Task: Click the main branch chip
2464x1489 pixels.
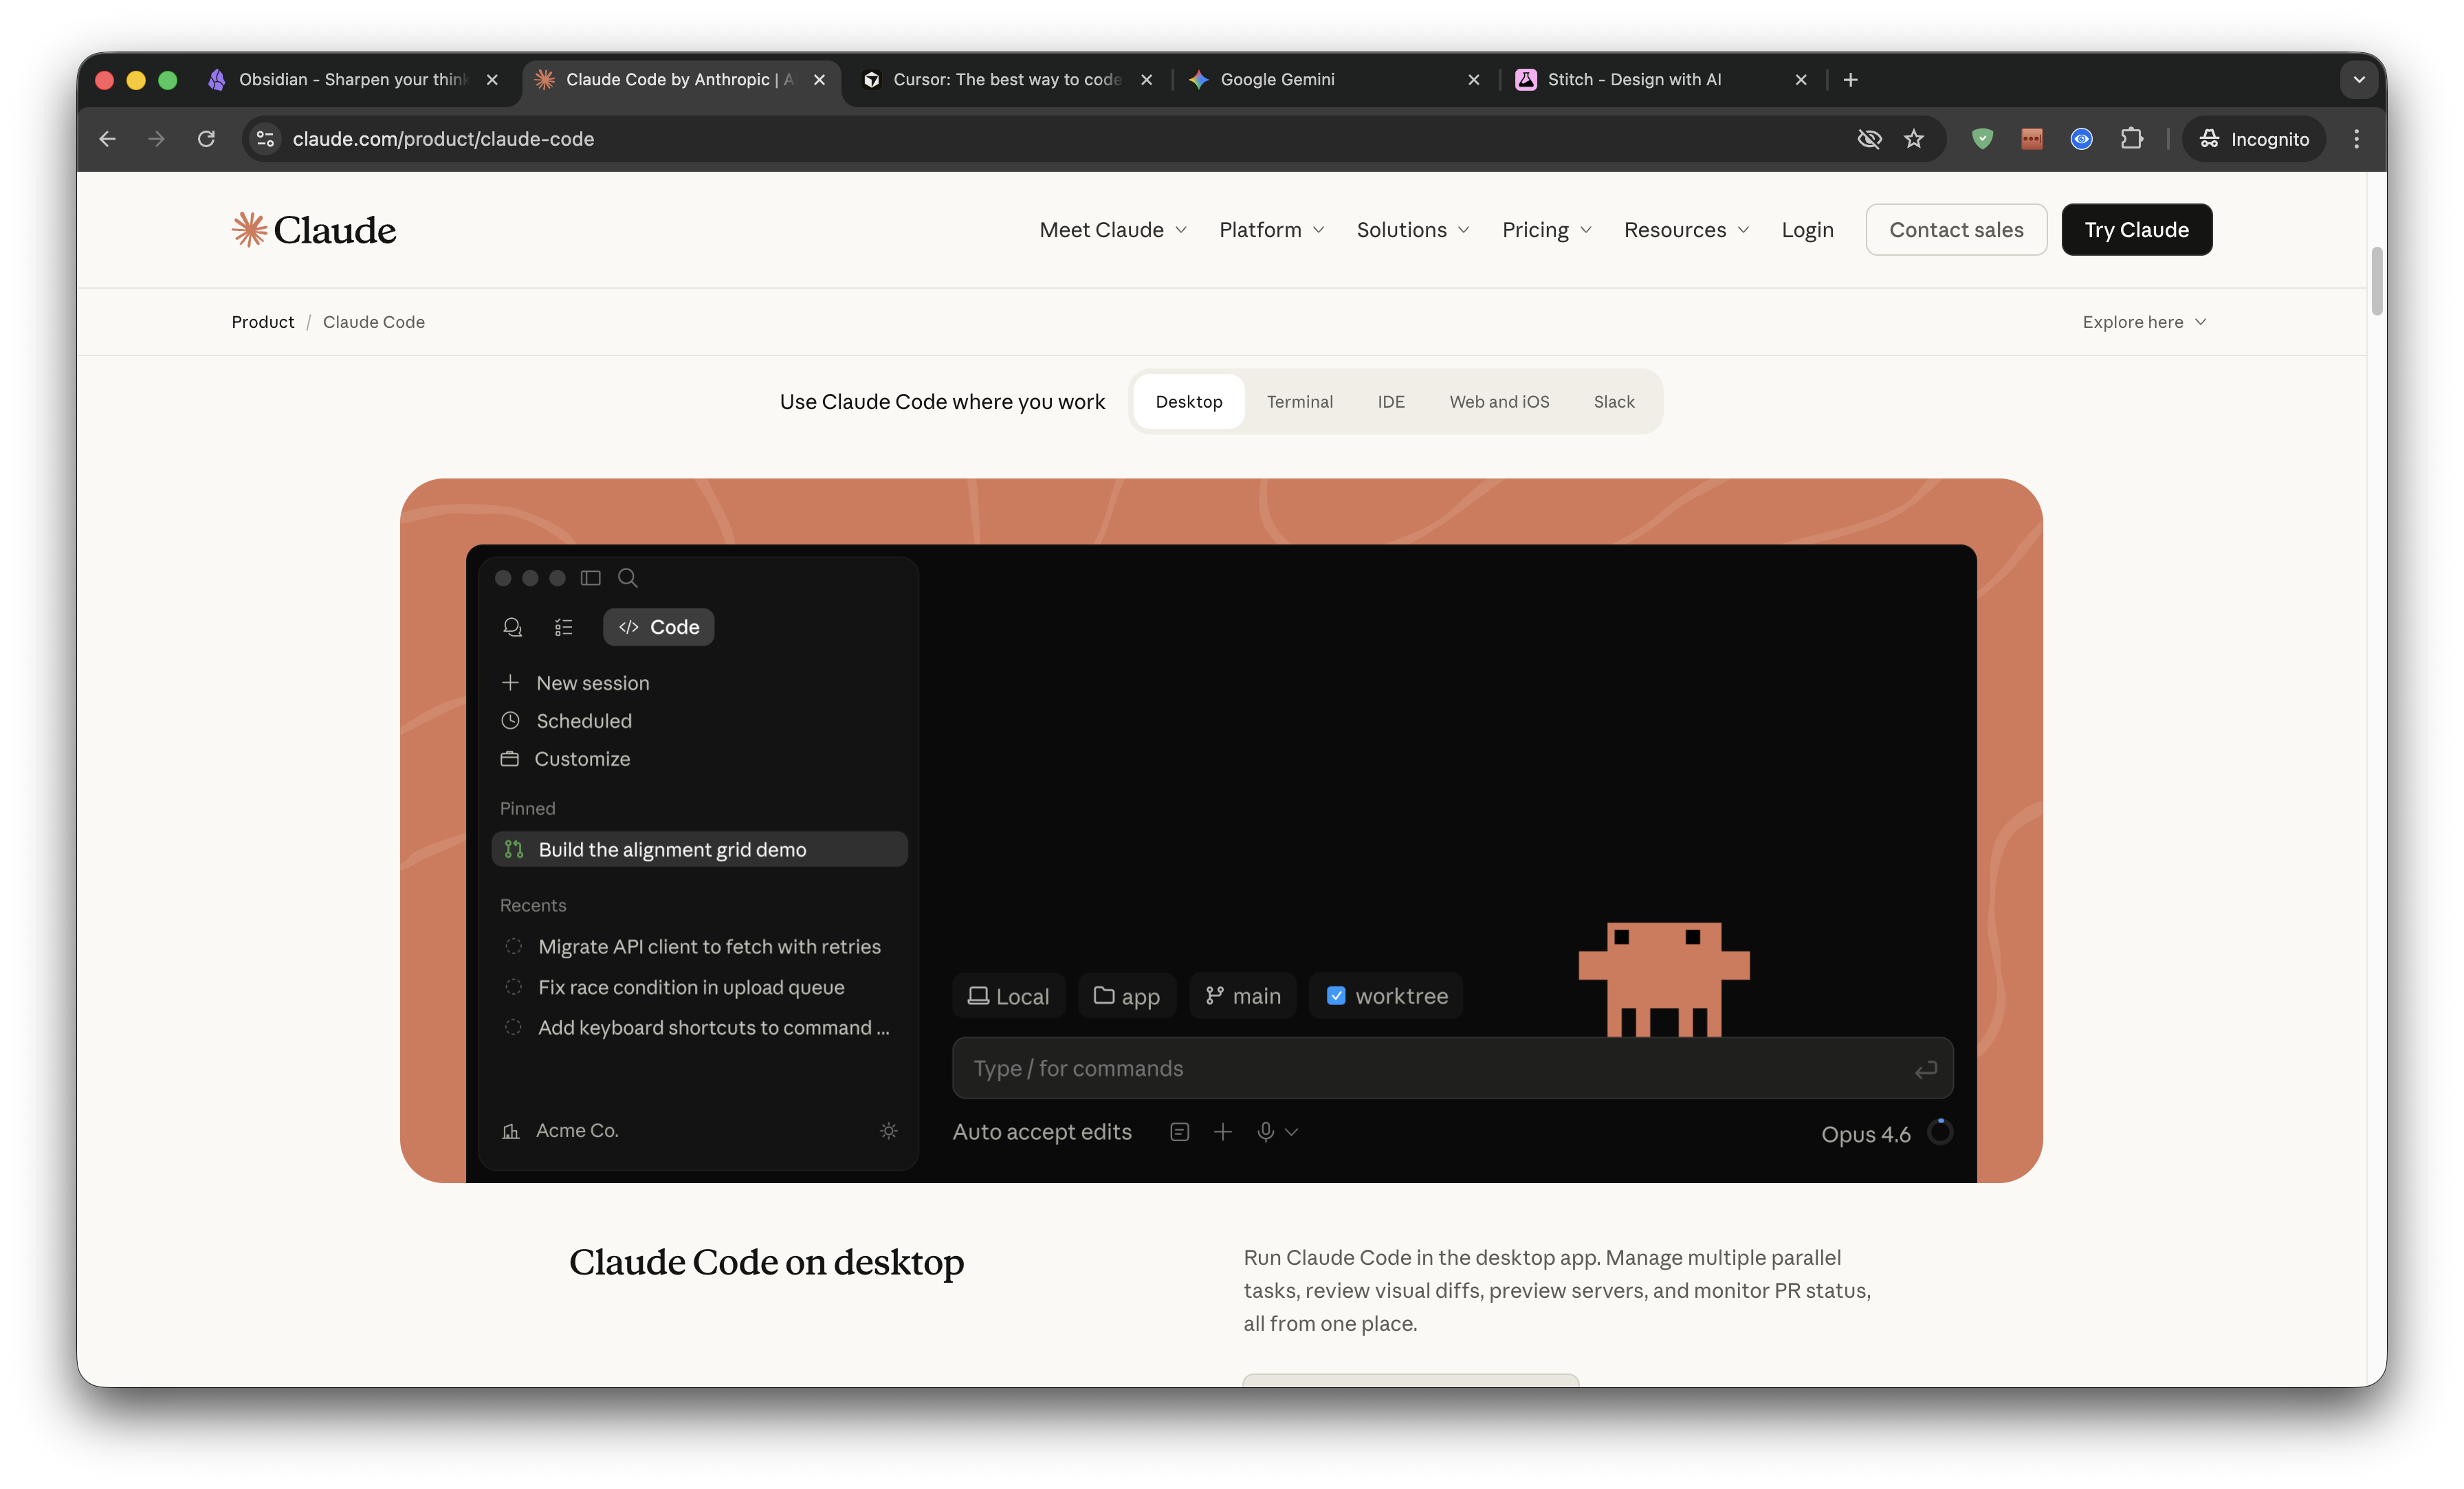Action: point(1243,996)
